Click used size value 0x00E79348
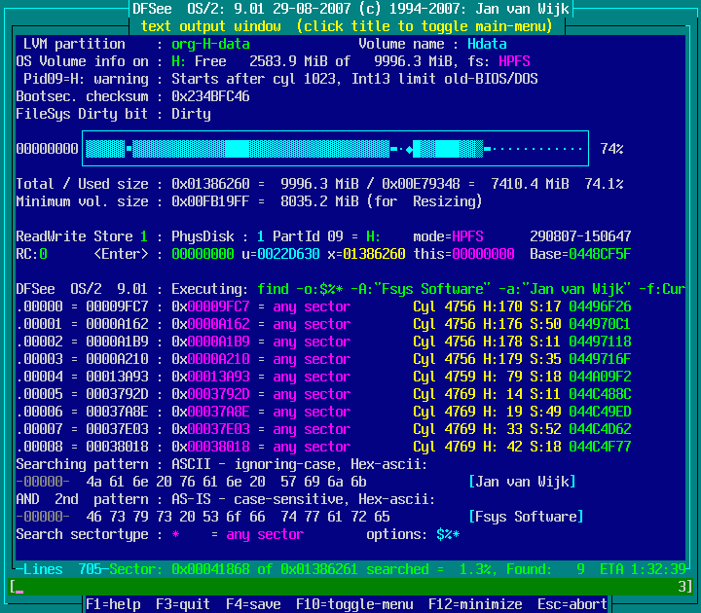701x613 pixels. (421, 184)
